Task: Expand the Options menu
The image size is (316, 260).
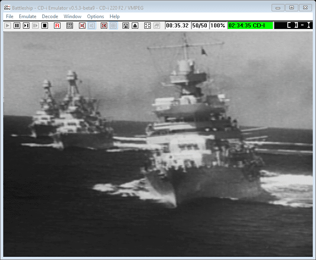Action: point(96,17)
